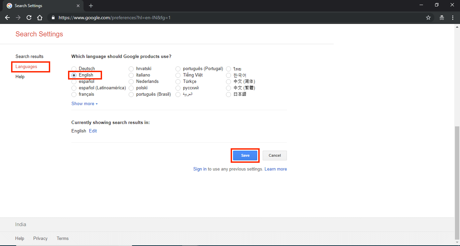Click the padlock site info icon
The image size is (460, 246).
pos(53,18)
